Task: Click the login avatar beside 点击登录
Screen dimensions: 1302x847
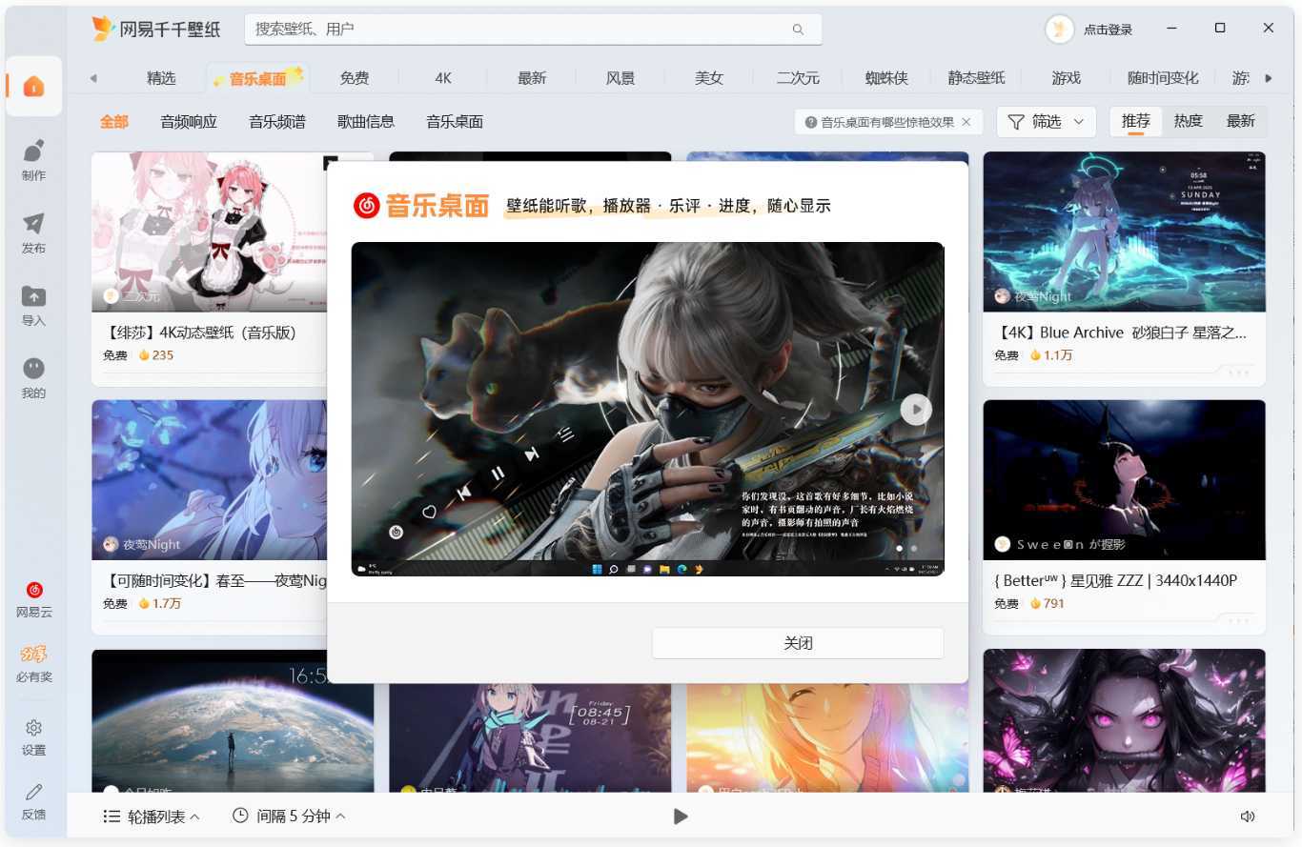Action: click(x=1060, y=29)
